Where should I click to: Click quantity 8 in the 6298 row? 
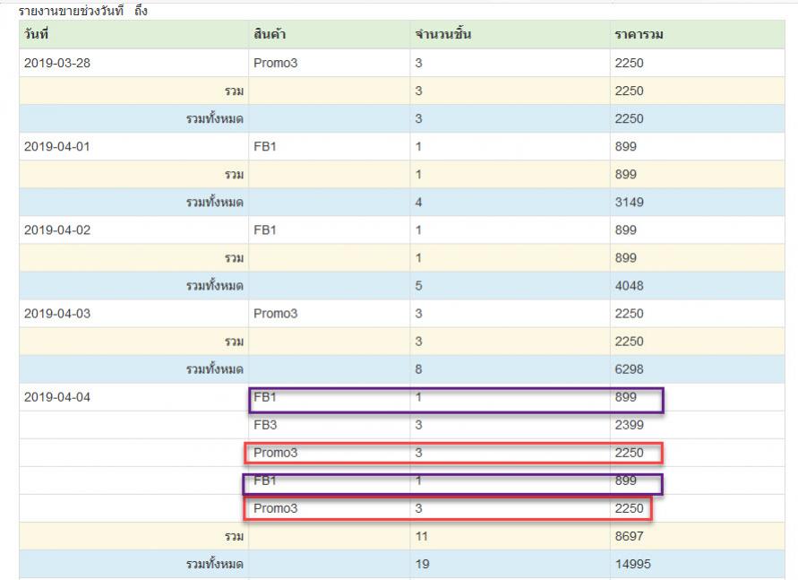[x=418, y=369]
